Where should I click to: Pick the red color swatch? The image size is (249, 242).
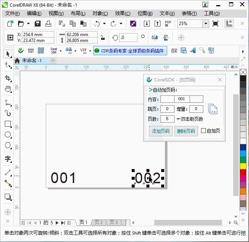(243, 172)
